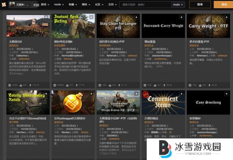Click the download icon showing 38.5k

(x=164, y=85)
